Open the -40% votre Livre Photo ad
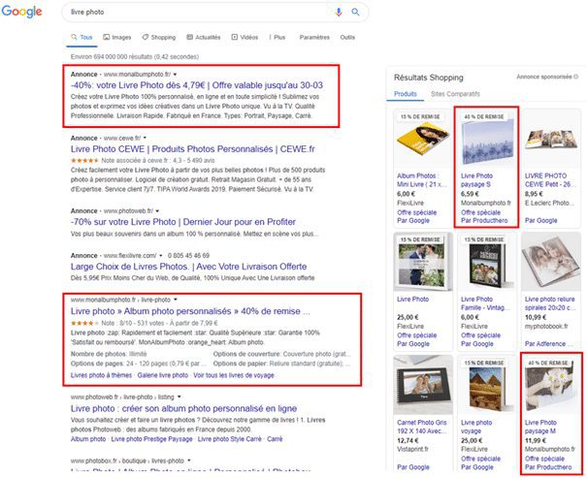Screen dimensions: 587x478 197,85
